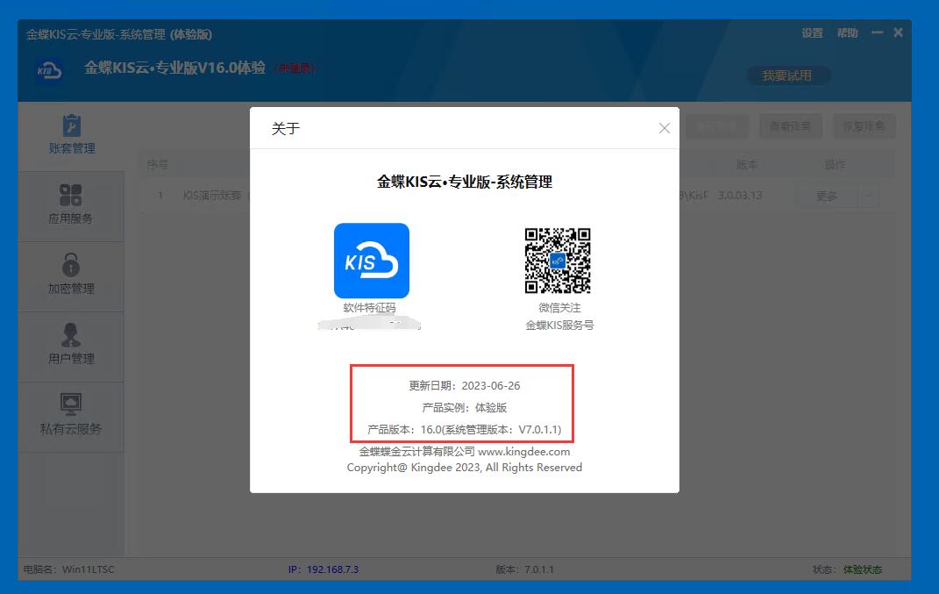Click the 操作 column header
The width and height of the screenshot is (939, 594).
pyautogui.click(x=835, y=164)
